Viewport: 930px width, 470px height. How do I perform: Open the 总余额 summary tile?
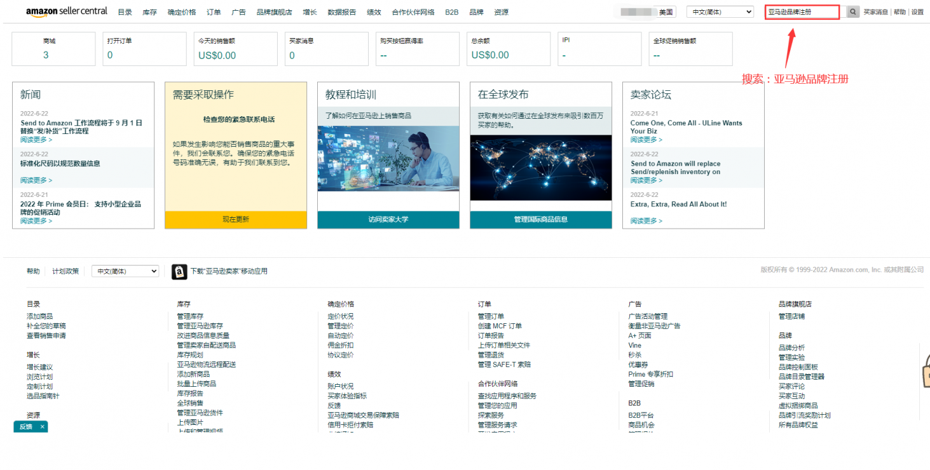[509, 49]
